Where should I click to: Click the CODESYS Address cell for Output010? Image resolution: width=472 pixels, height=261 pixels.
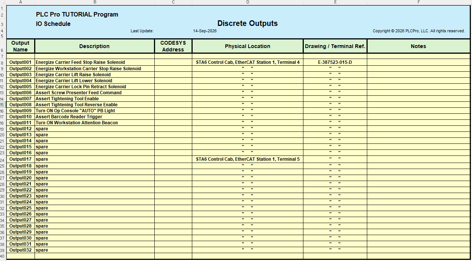click(173, 117)
